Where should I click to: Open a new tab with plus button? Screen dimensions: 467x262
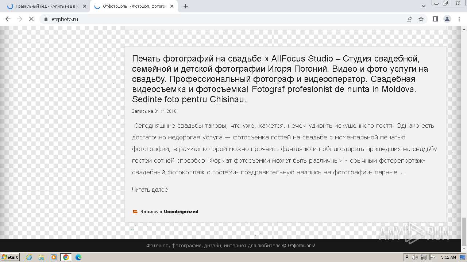pos(186,6)
